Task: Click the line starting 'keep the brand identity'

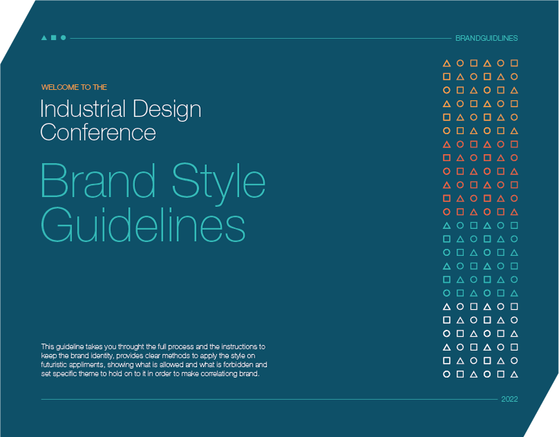Action: coord(148,355)
